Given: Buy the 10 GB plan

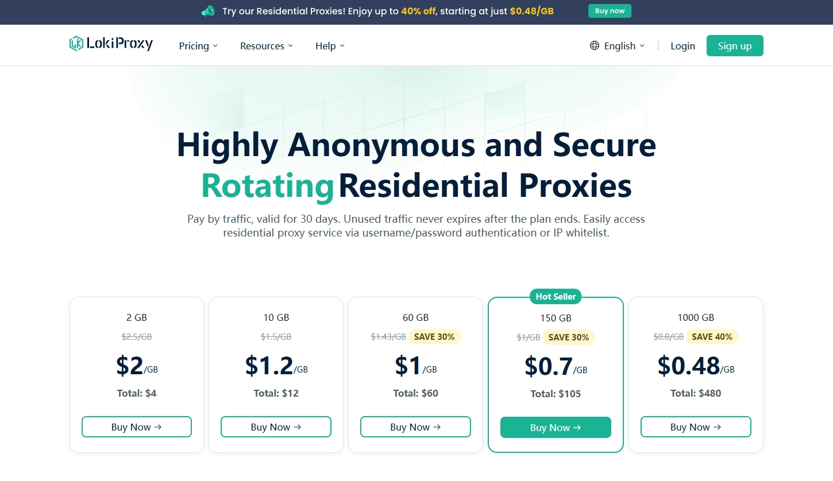Looking at the screenshot, I should [276, 427].
